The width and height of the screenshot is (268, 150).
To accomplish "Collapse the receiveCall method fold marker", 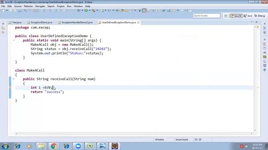I will coord(13,79).
